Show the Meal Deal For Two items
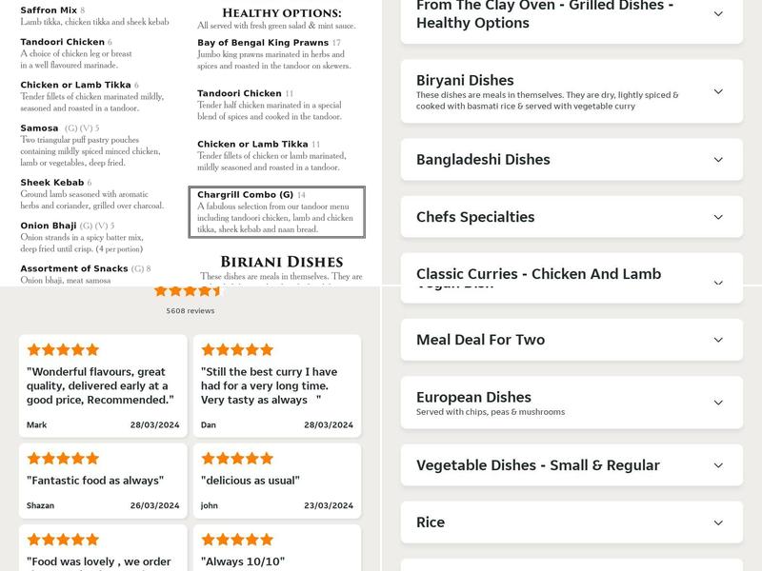Screen dimensions: 762x571 click(570, 340)
